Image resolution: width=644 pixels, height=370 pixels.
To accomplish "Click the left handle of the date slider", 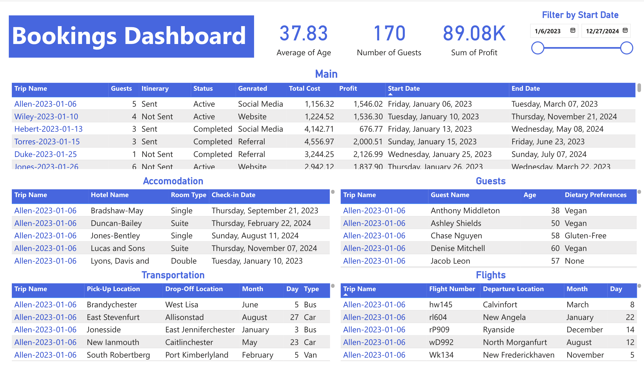I will click(538, 48).
